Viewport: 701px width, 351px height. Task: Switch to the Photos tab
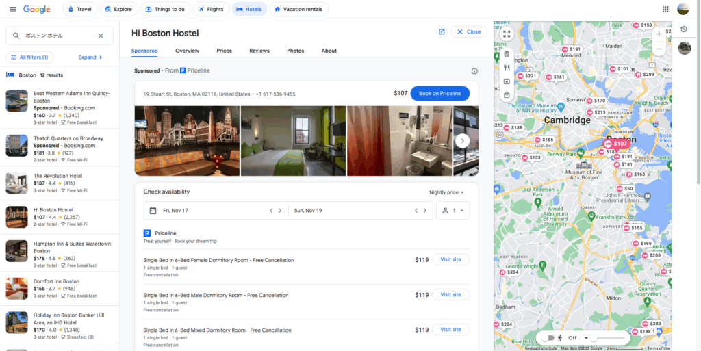point(295,51)
